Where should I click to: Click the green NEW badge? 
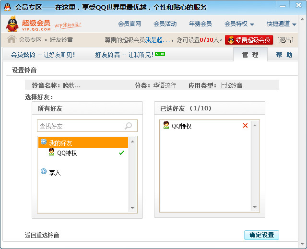click(x=160, y=54)
